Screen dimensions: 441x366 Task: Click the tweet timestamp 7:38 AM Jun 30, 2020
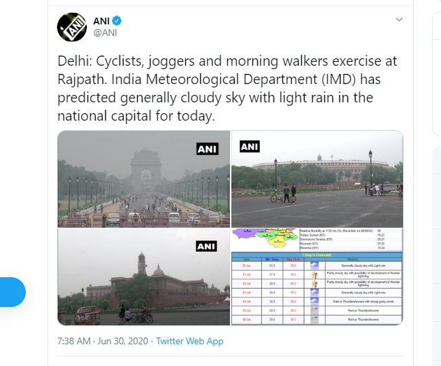(x=102, y=342)
